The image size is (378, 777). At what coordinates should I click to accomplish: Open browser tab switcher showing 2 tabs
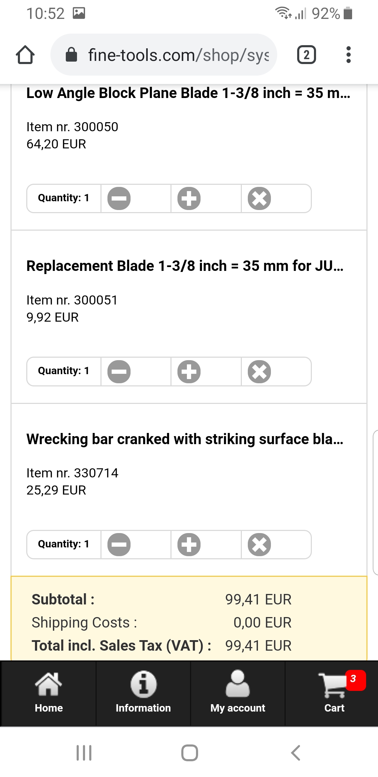[306, 55]
